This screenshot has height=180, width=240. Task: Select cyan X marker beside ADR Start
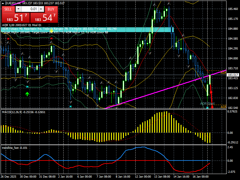(x=207, y=108)
